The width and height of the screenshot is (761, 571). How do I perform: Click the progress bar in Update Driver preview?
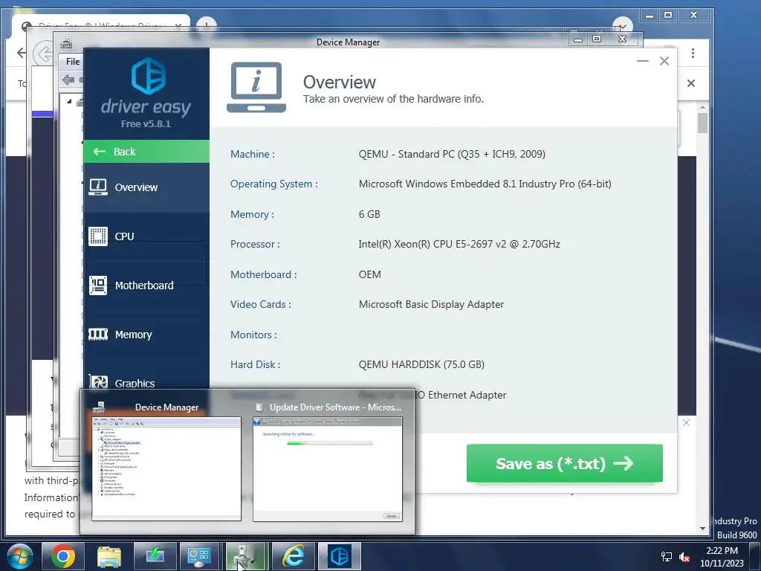(x=329, y=443)
